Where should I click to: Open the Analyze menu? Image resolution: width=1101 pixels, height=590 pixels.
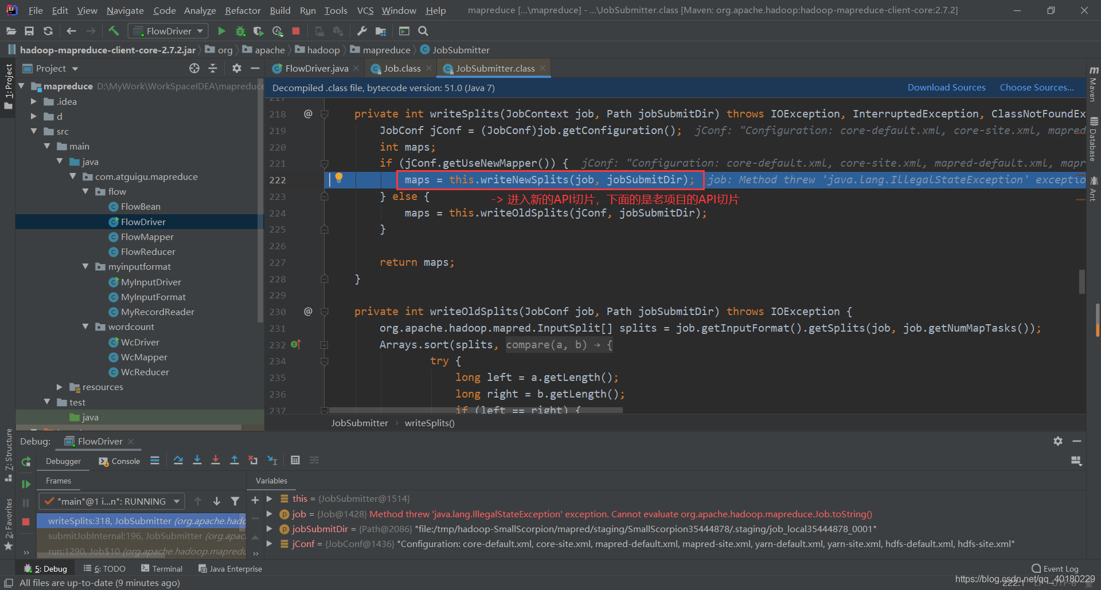click(200, 10)
